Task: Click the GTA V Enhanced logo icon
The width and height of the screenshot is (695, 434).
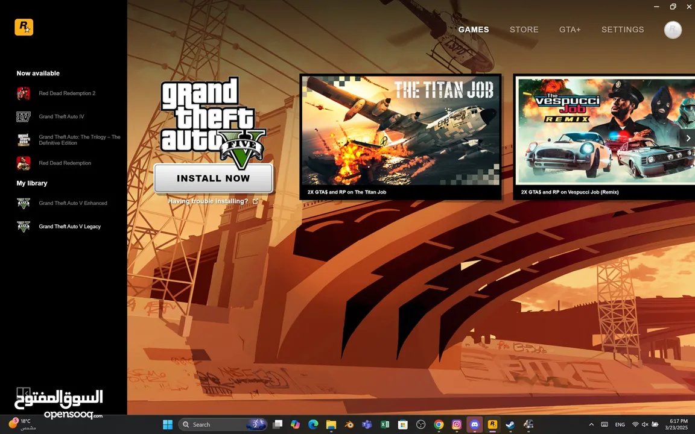Action: [24, 203]
